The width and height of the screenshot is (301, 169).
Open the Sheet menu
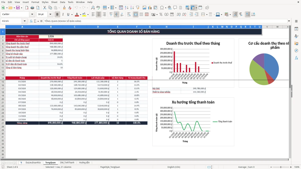(x=54, y=2)
